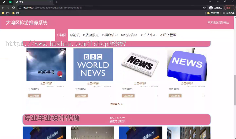Click the page vertical scrollbar thumb

click(235, 90)
